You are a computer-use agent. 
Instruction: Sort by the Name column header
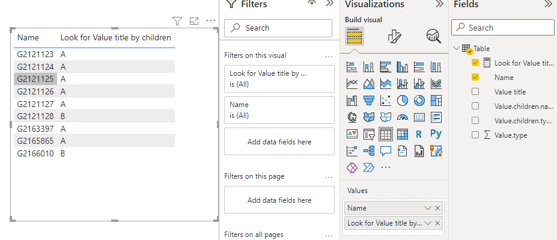[x=28, y=37]
